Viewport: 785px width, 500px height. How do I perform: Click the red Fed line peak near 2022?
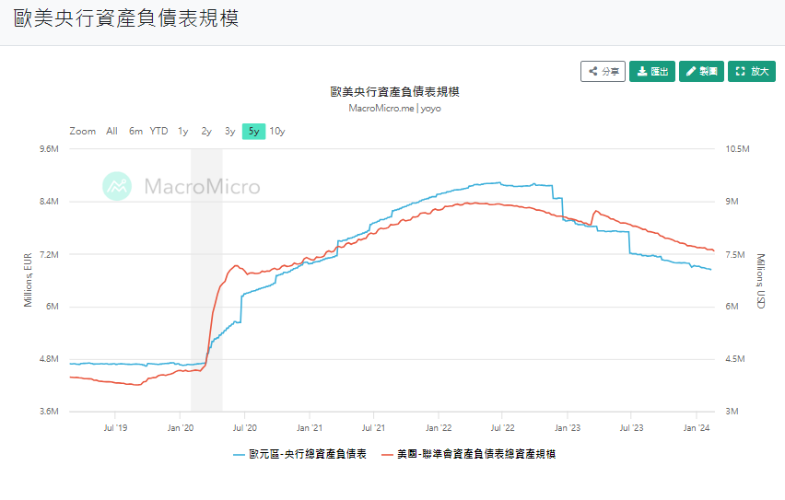coord(470,203)
